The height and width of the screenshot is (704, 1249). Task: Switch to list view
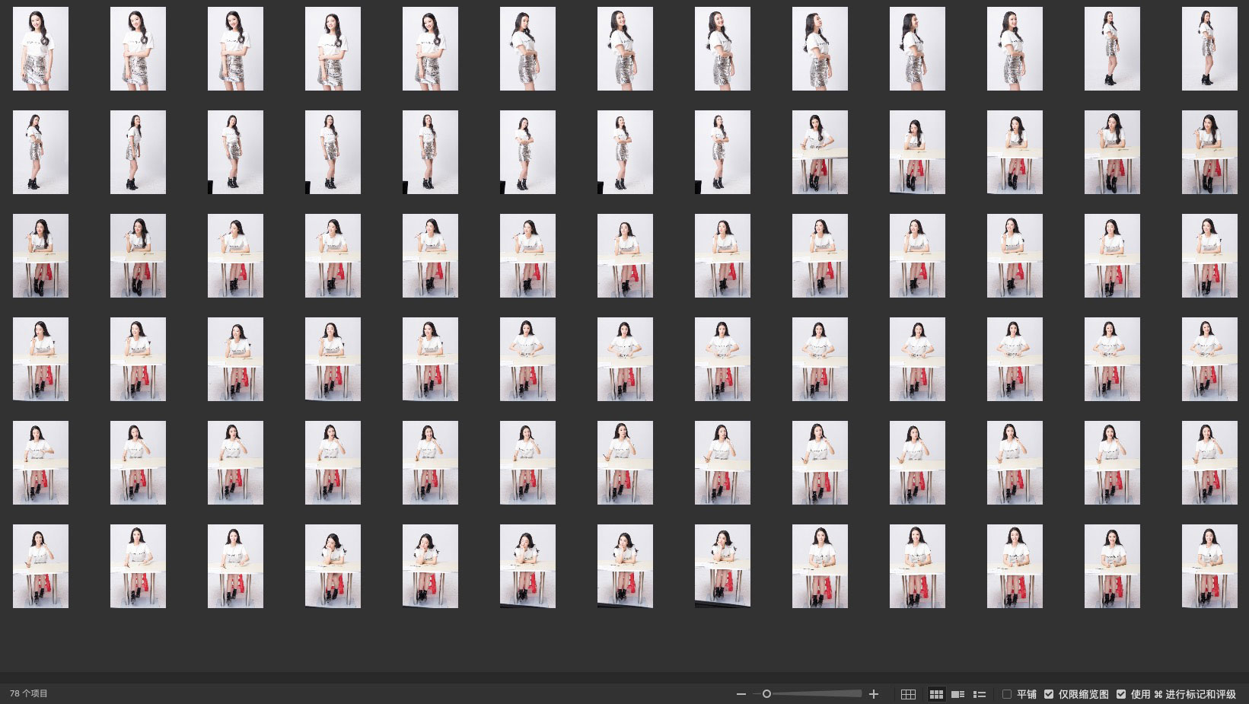[980, 694]
